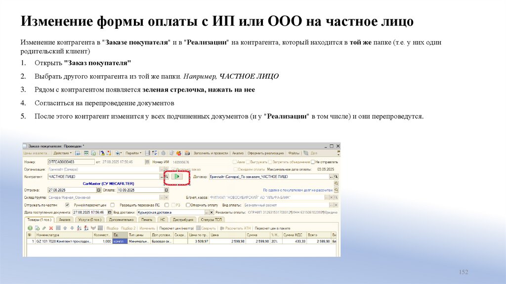
Task: Click the move row down arrow icon
Action: tap(72, 228)
